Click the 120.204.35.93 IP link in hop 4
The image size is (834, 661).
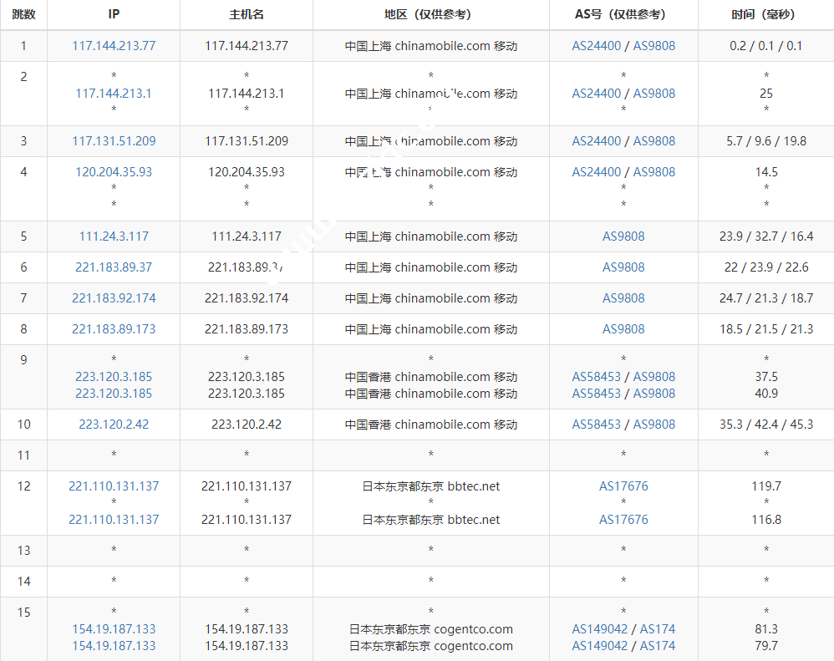[x=114, y=172]
